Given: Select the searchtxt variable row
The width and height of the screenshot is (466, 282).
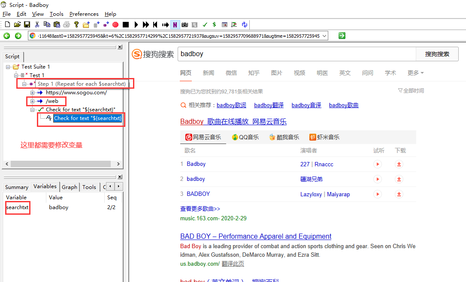Looking at the screenshot, I should [62, 207].
